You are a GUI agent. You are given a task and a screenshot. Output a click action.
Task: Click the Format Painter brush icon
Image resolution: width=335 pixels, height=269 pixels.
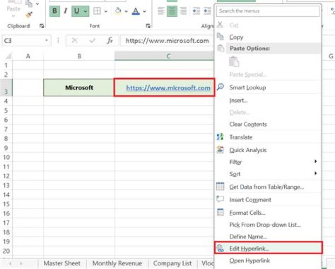[29, 15]
